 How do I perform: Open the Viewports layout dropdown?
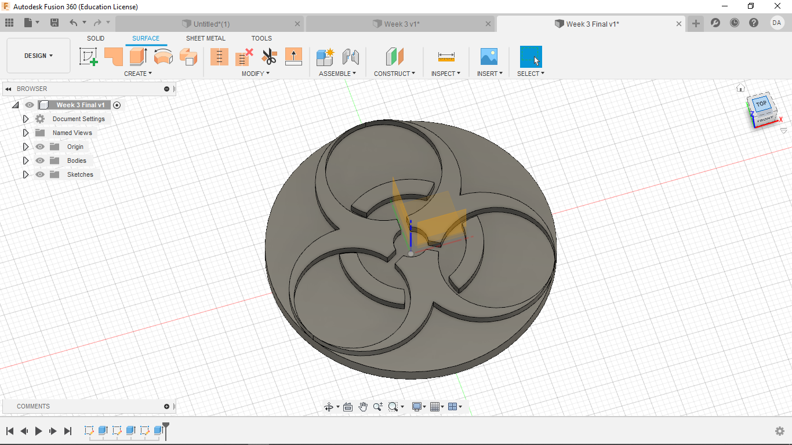(x=455, y=407)
